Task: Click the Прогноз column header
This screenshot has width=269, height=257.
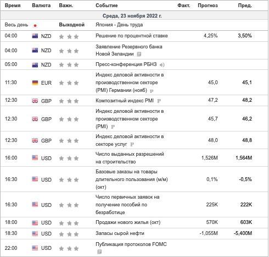Action: coord(208,6)
